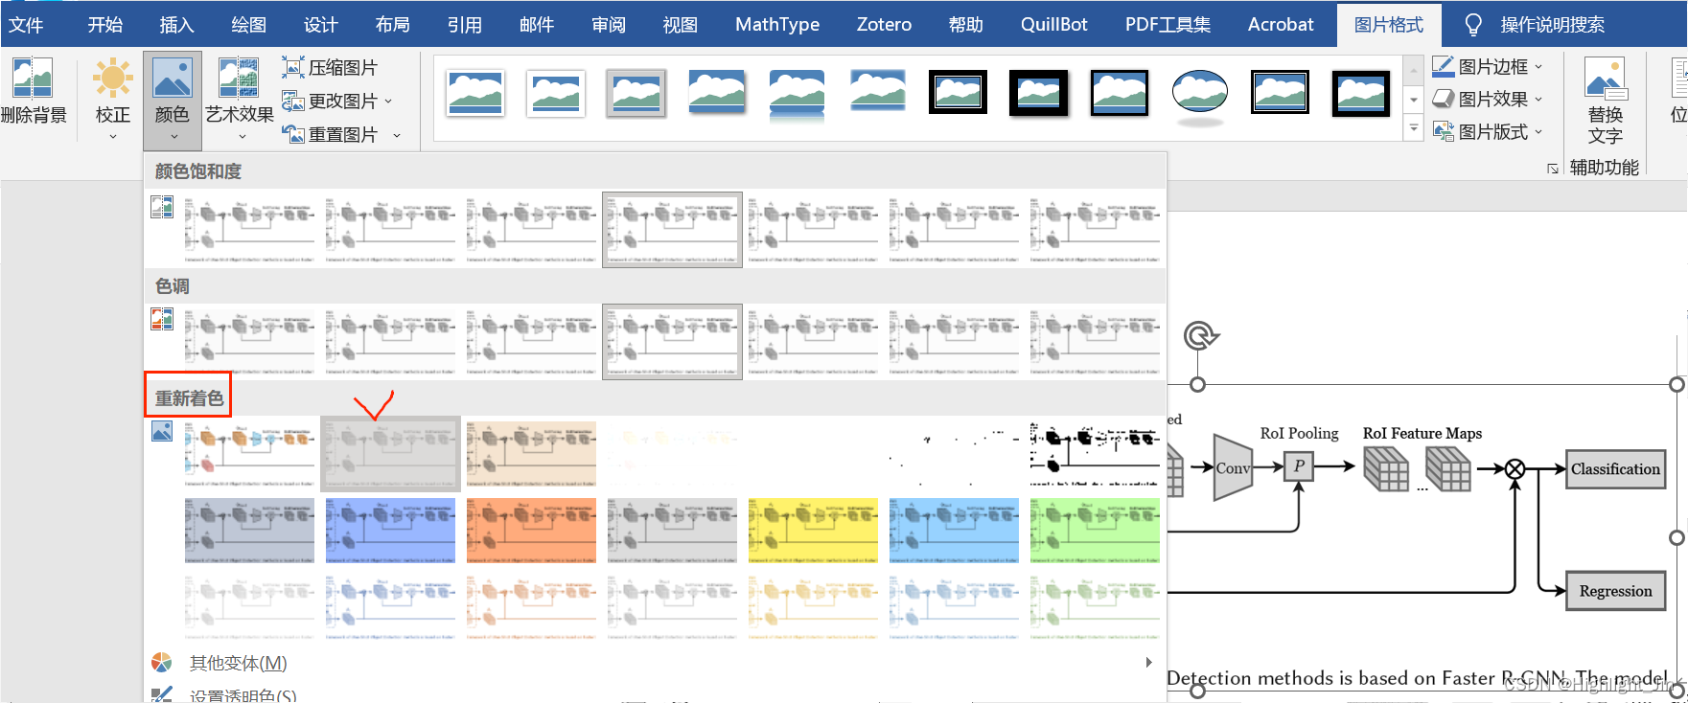Apply the sepia recolor thumbnail
This screenshot has height=703, width=1688.
(x=531, y=454)
